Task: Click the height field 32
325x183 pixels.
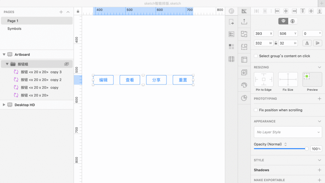Action: tap(288, 43)
